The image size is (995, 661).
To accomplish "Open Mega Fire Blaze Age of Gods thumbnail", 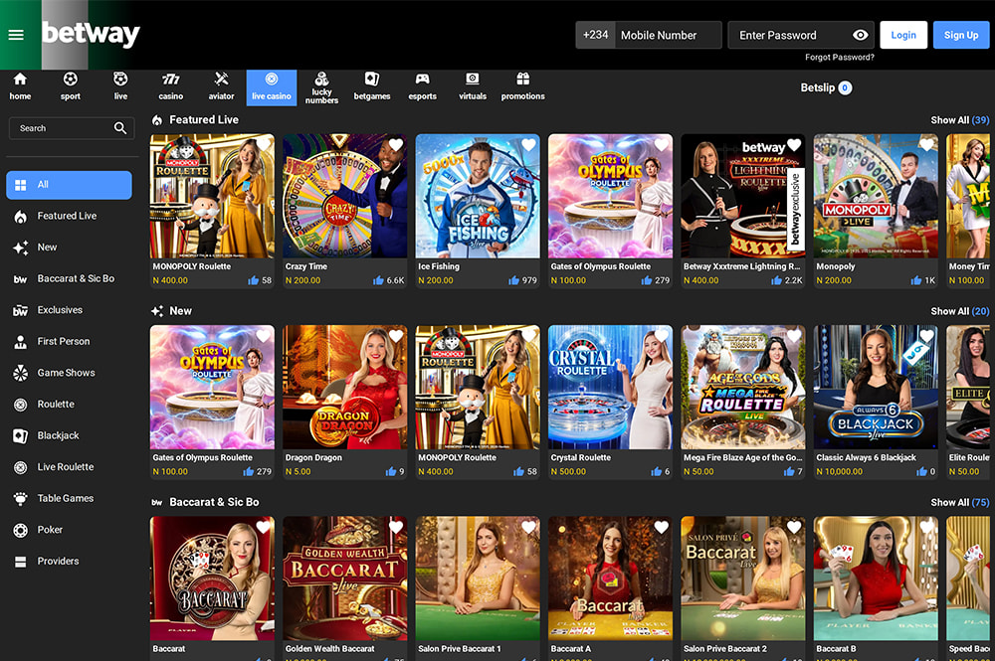I will click(x=743, y=388).
